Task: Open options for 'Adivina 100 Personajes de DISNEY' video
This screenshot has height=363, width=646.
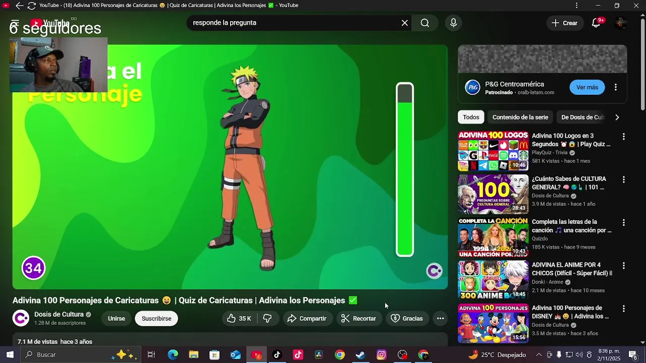Action: click(x=624, y=308)
